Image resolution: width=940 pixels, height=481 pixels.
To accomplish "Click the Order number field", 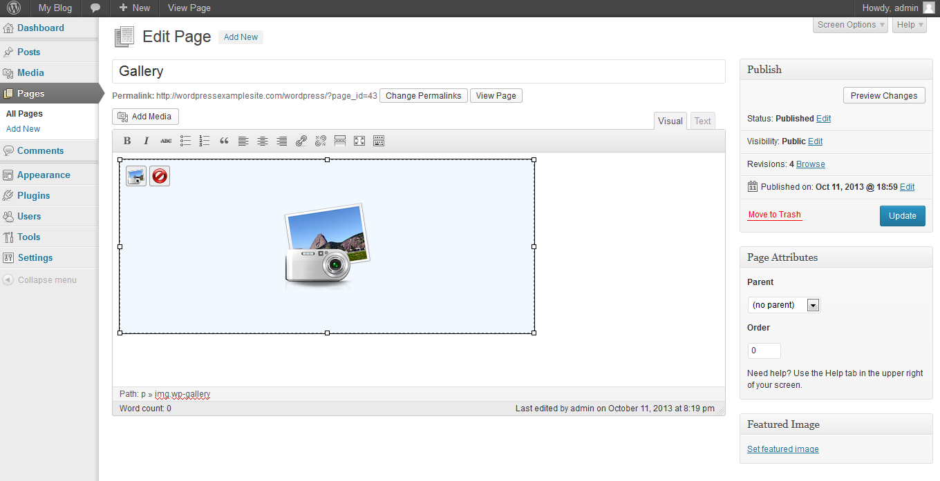I will [x=764, y=351].
